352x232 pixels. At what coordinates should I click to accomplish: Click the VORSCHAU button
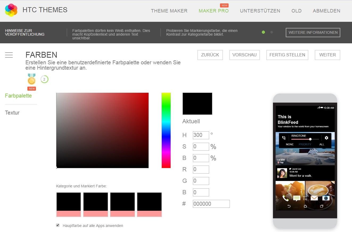tap(245, 55)
